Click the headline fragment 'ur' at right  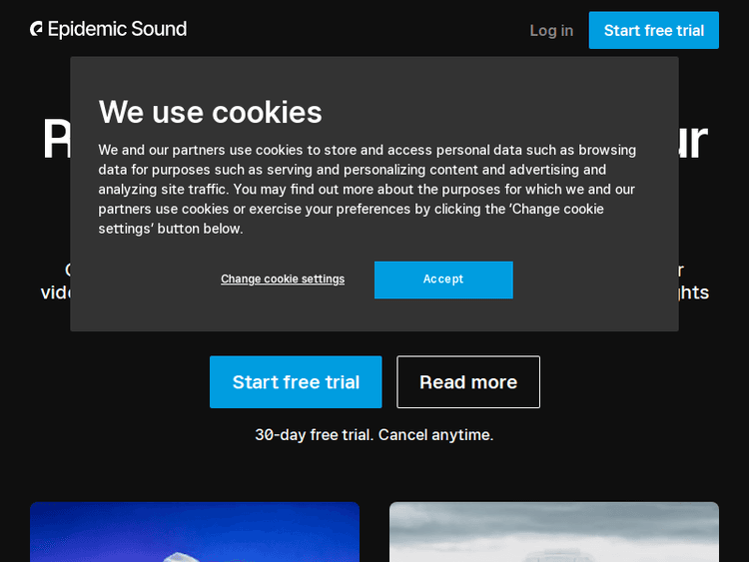pos(694,141)
